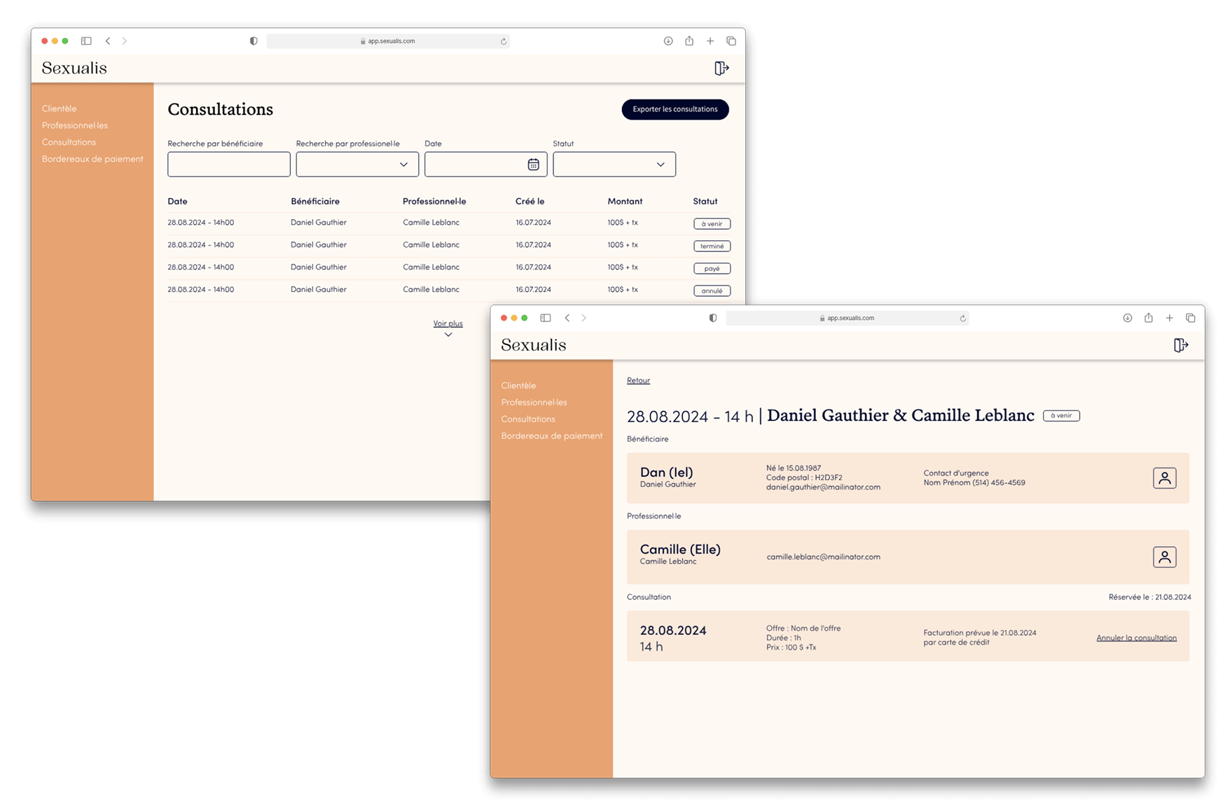
Task: Click the logout icon in Consultations window
Action: (x=721, y=68)
